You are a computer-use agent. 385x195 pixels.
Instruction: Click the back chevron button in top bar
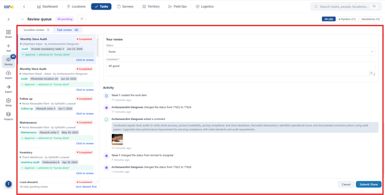(x=24, y=7)
